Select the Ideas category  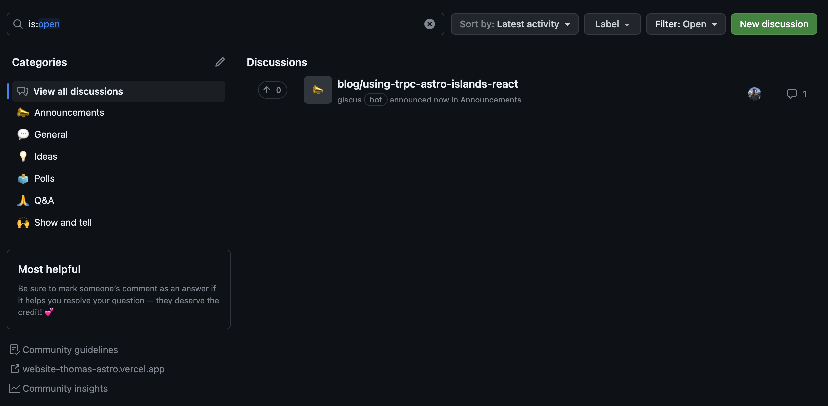click(x=45, y=156)
